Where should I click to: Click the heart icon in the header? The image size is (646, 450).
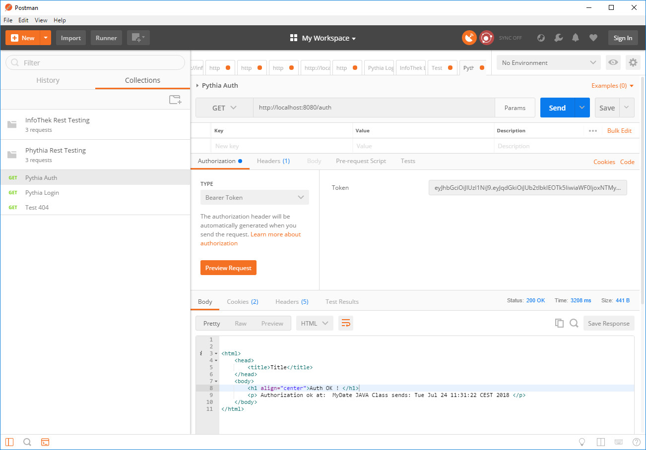click(593, 38)
